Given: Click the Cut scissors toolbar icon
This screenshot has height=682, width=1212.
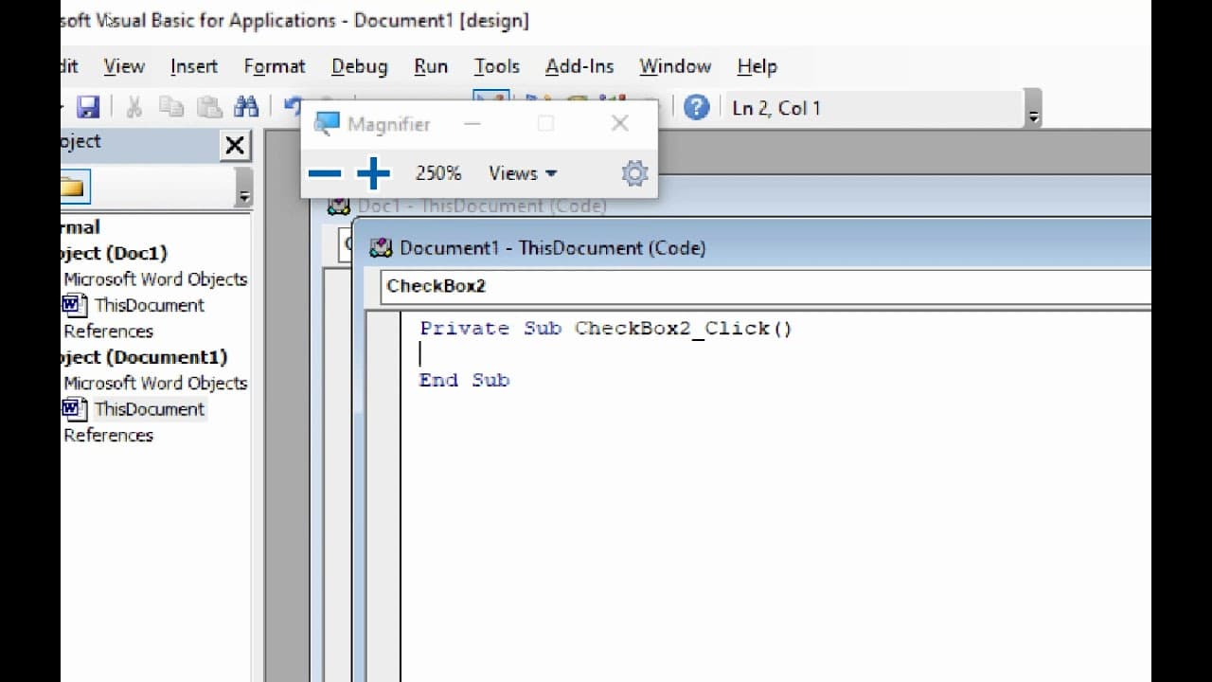Looking at the screenshot, I should click(134, 107).
